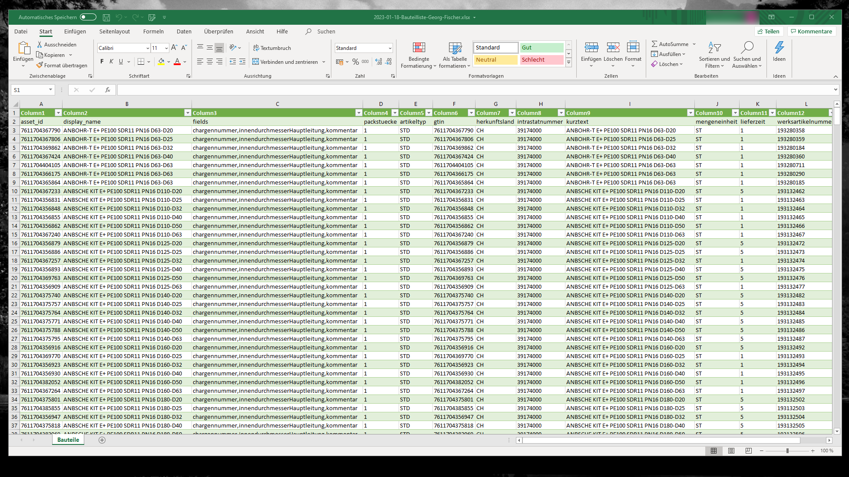Switch to the Formeln ribbon tab
This screenshot has width=849, height=477.
point(153,31)
